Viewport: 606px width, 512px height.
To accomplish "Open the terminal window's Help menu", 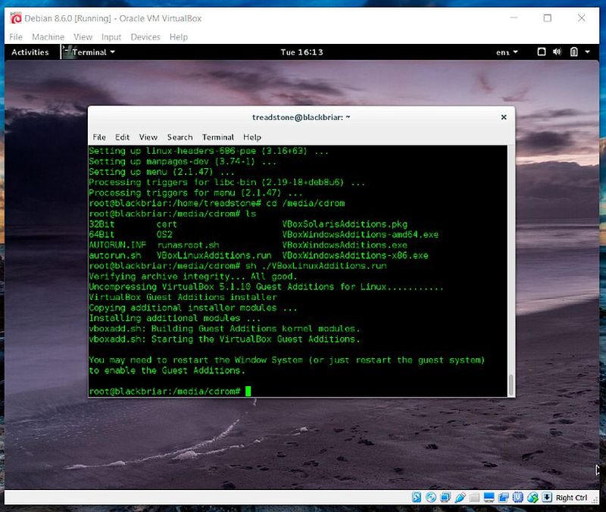I will click(x=252, y=137).
